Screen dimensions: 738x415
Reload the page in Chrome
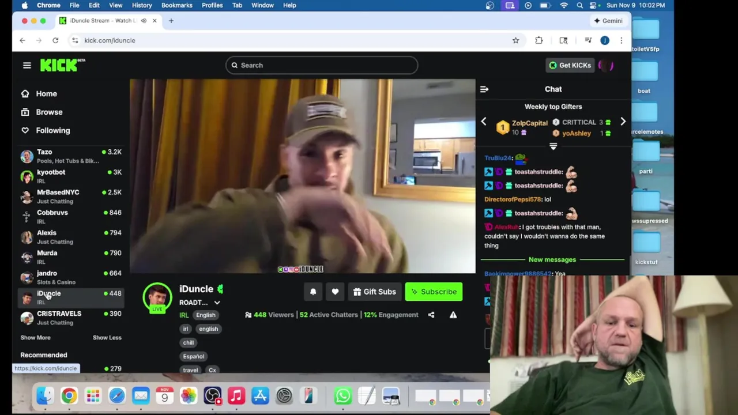(55, 40)
